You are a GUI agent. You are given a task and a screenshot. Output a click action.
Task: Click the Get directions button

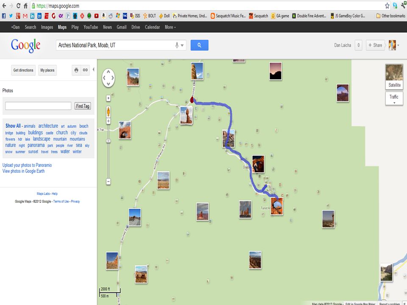click(x=23, y=70)
